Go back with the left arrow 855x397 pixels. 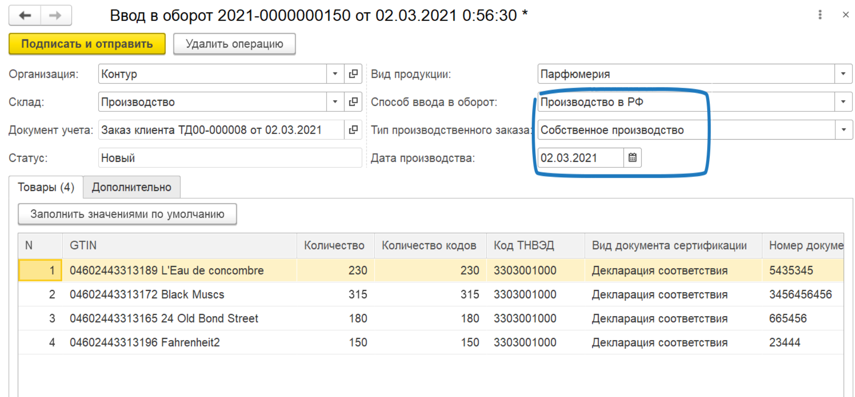tap(25, 15)
